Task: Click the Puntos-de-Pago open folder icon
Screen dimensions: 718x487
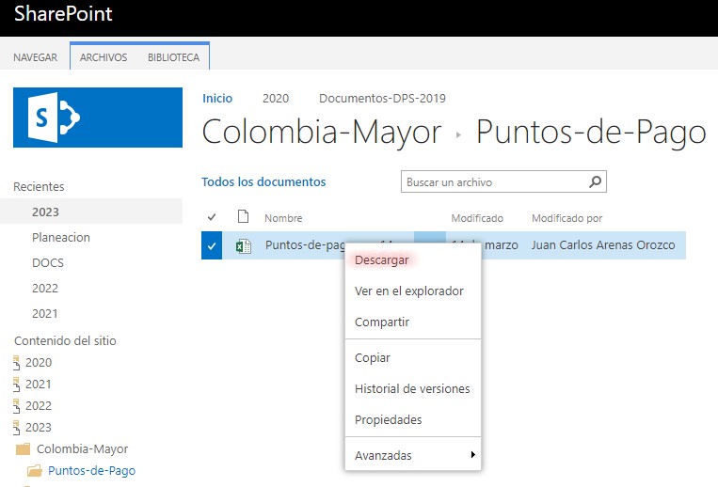Action: (x=34, y=470)
